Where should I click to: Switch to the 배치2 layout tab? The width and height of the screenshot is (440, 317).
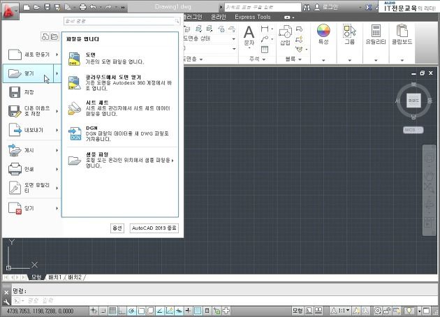[75, 277]
